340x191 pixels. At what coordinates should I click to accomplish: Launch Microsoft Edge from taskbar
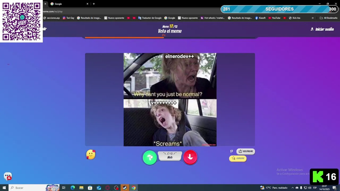pos(73,188)
